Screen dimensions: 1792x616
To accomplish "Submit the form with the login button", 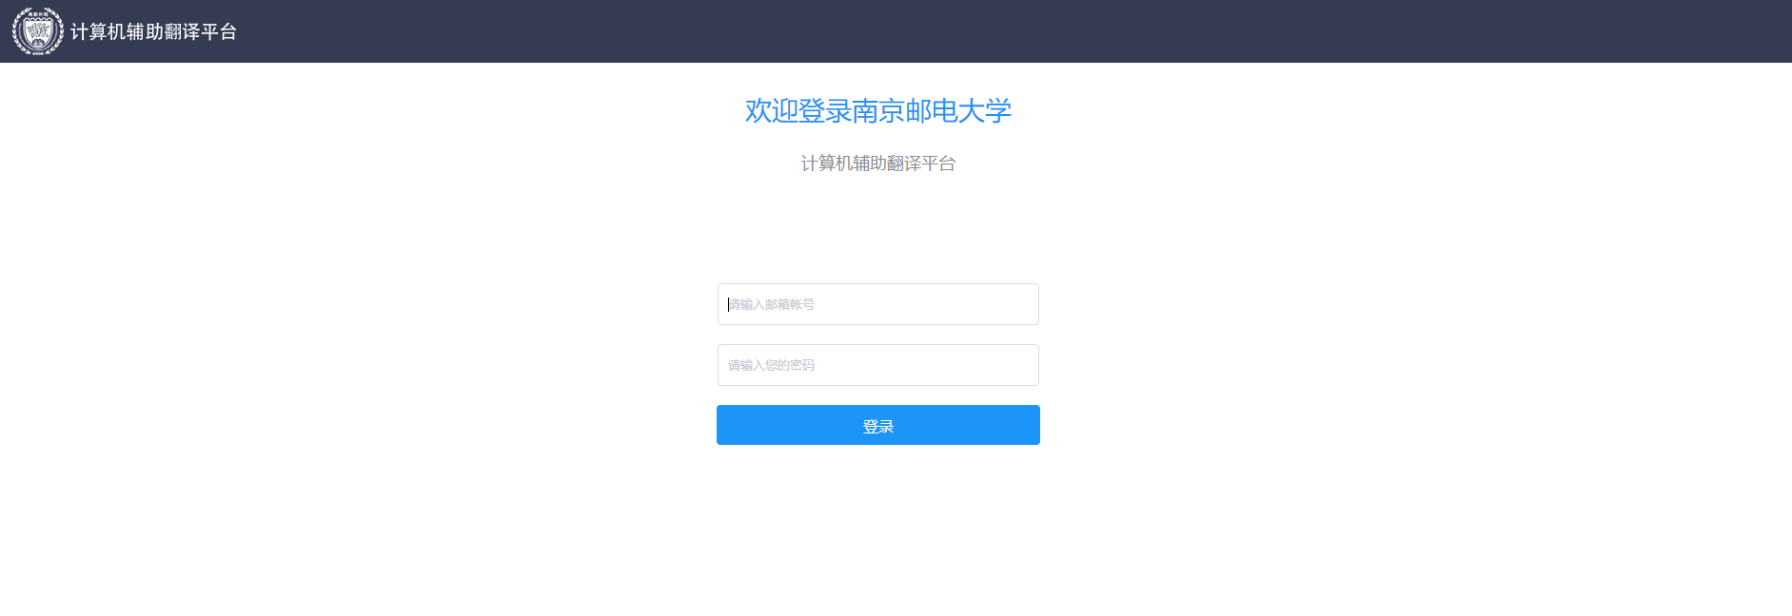I will pos(877,425).
